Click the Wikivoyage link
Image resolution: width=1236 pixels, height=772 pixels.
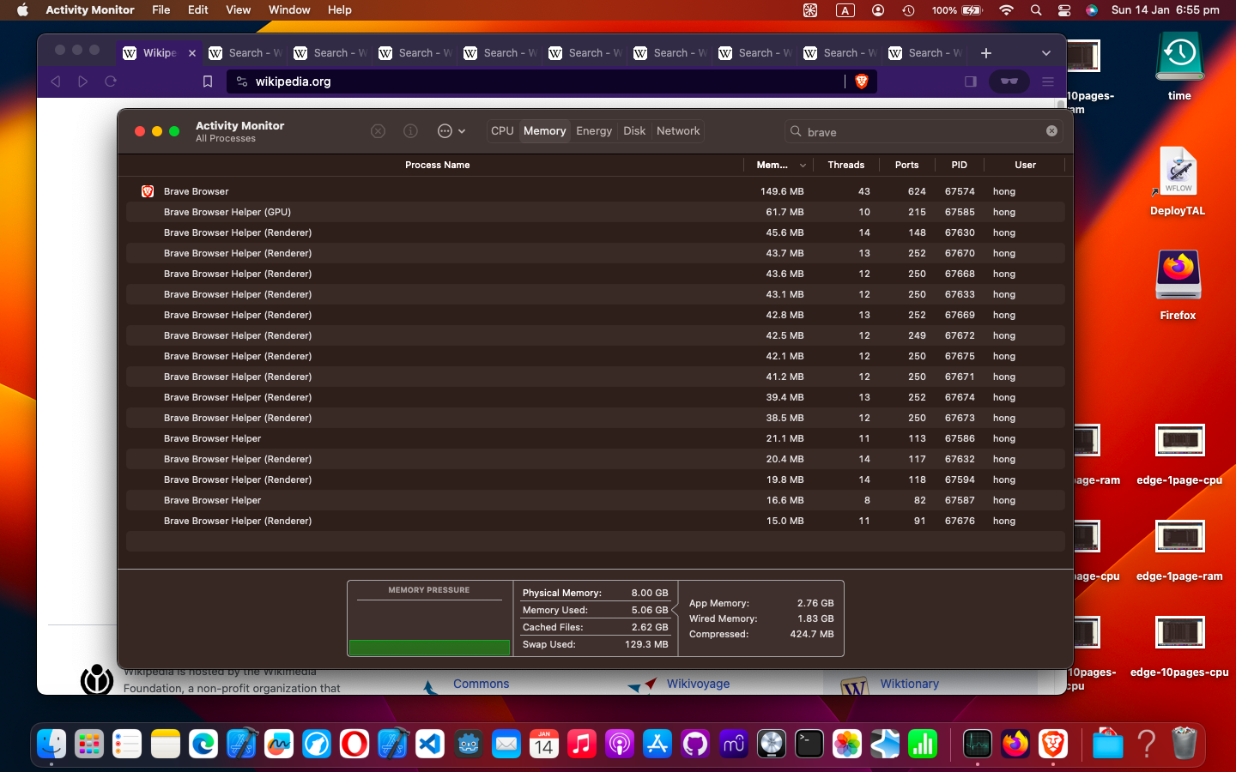point(698,684)
